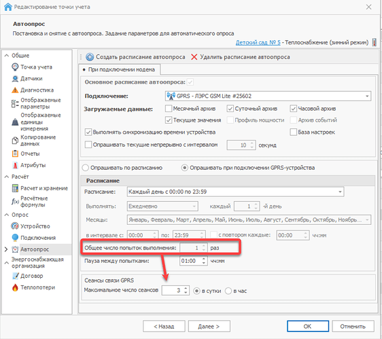The image size is (382, 339).
Task: Click interval seconds field showing 10
Action: [241, 145]
